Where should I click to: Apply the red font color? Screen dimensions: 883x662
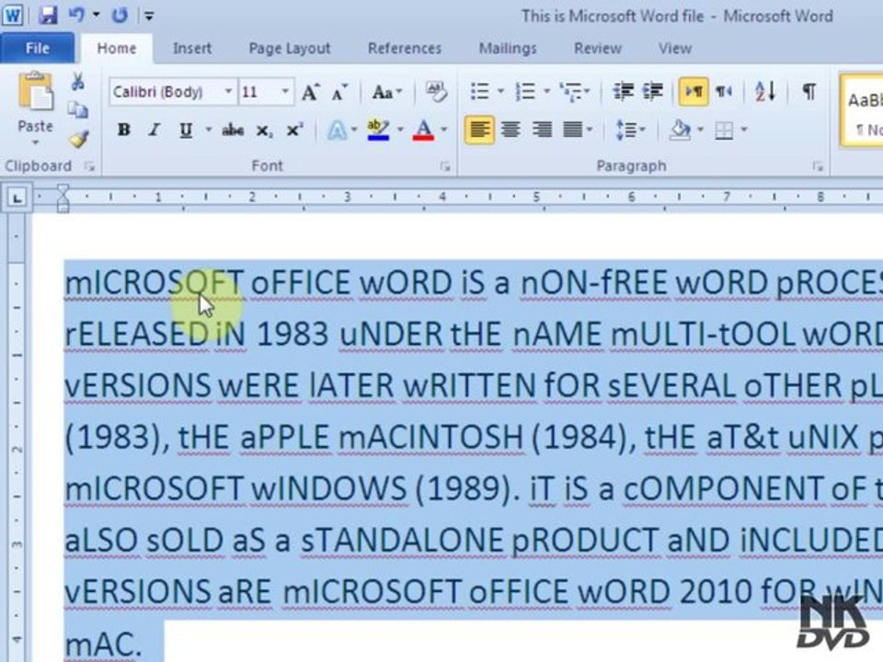423,130
